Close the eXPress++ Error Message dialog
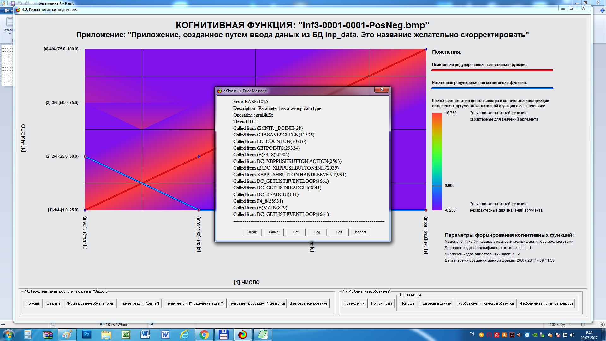Viewport: 606px width, 341px height. pyautogui.click(x=382, y=90)
